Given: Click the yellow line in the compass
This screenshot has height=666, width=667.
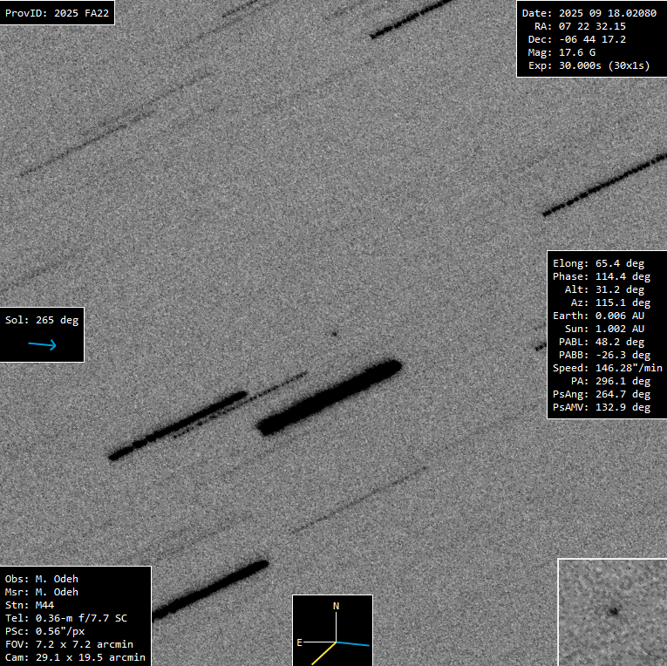Looking at the screenshot, I should (323, 654).
